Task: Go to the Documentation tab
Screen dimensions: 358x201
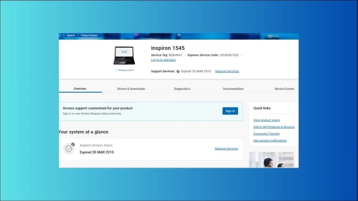Action: pos(233,89)
